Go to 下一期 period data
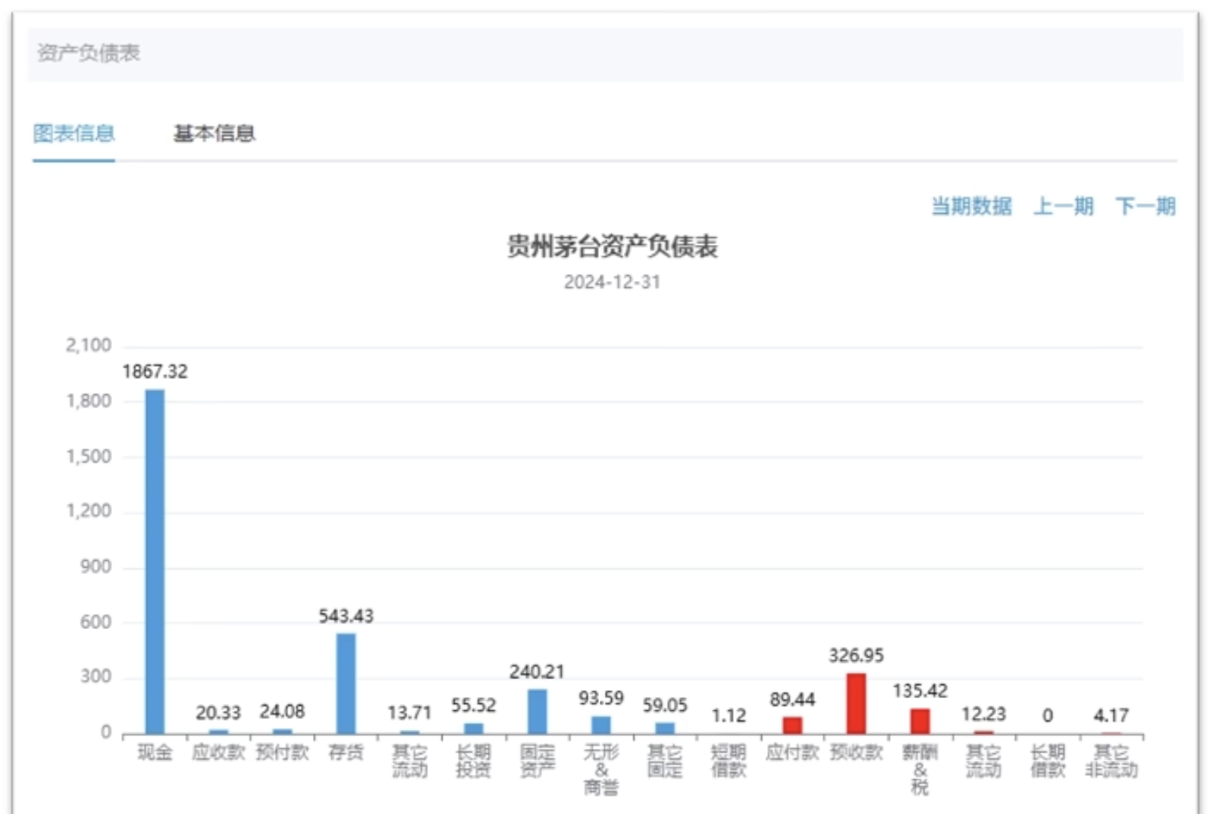The height and width of the screenshot is (814, 1216). [1145, 206]
